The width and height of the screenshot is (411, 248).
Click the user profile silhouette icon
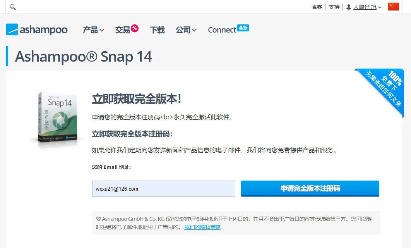(349, 7)
